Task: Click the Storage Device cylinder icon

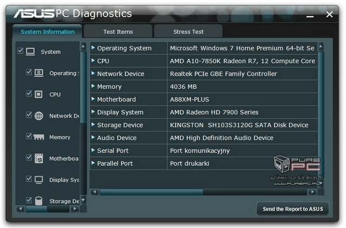Action: 38,201
